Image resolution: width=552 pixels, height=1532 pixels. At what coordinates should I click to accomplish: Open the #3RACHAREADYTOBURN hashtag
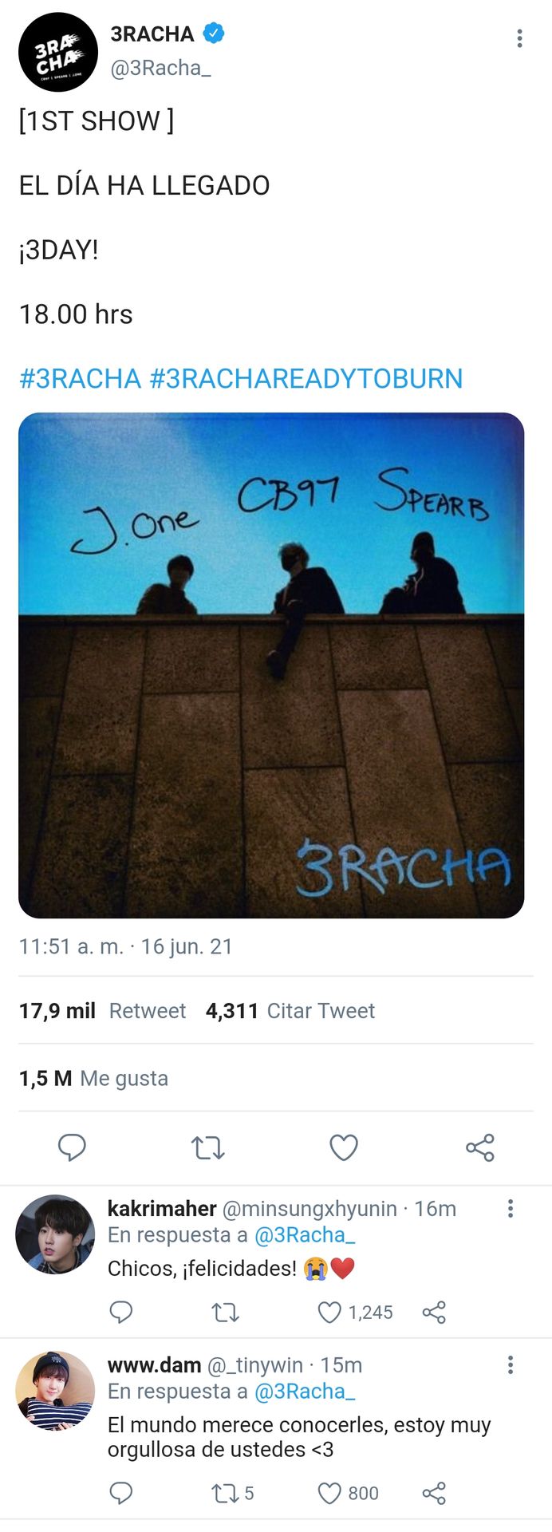306,378
